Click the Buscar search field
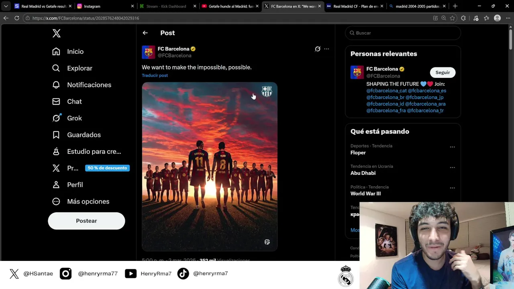This screenshot has height=289, width=514. click(x=403, y=33)
